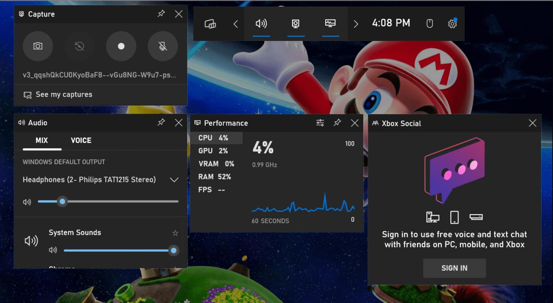Open Game Bar settings with the gear
This screenshot has height=303, width=553.
pyautogui.click(x=452, y=24)
